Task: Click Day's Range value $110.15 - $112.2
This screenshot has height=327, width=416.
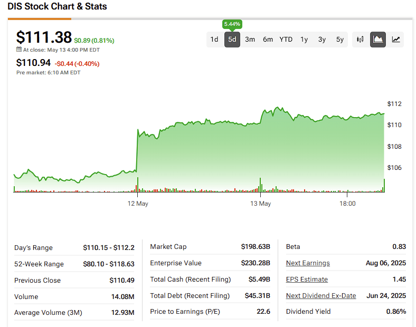Action: click(x=109, y=248)
